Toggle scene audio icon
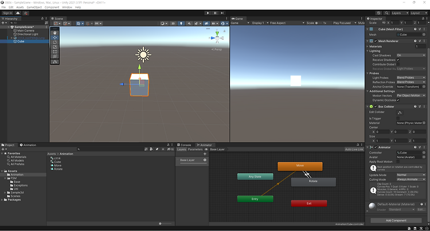The width and height of the screenshot is (430, 231). 189,24
